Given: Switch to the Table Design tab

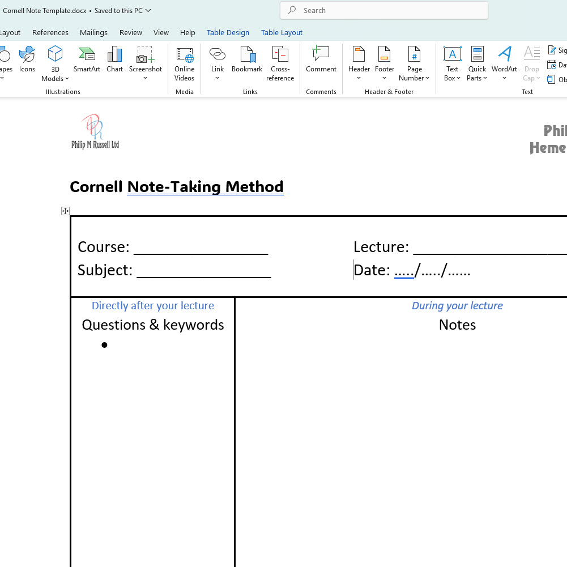Looking at the screenshot, I should (228, 32).
